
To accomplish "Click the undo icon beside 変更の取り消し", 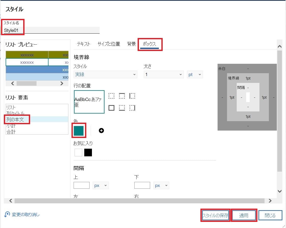I will pyautogui.click(x=7, y=214).
